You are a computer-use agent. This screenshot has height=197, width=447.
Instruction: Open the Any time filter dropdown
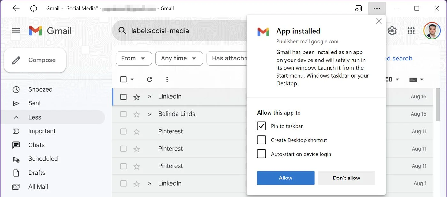click(x=179, y=58)
